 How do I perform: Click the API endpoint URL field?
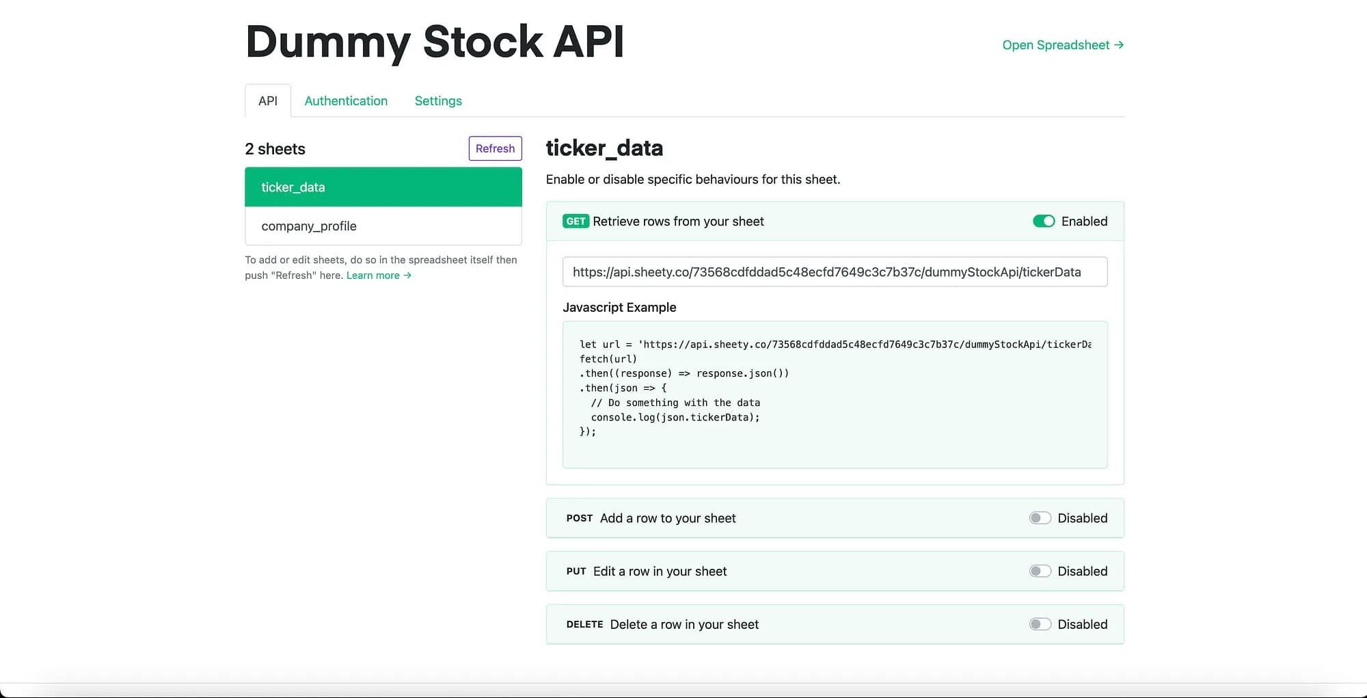coord(835,271)
